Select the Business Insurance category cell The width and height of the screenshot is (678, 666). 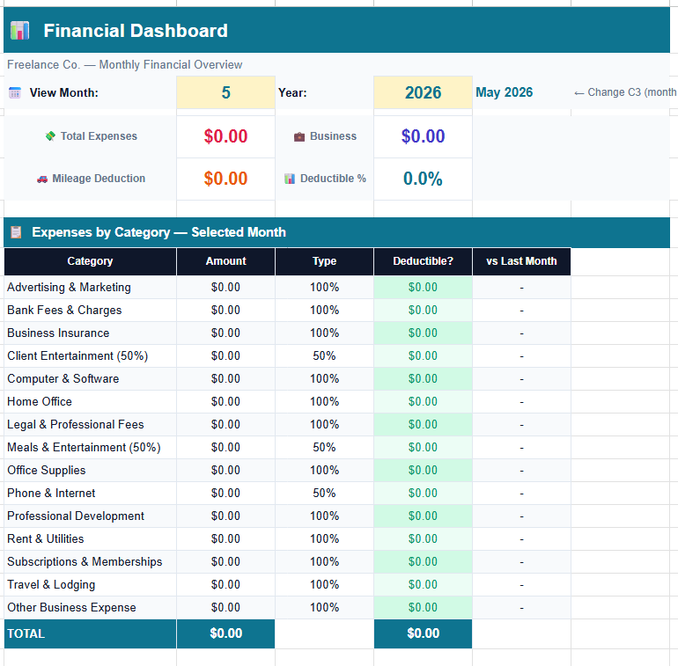(90, 333)
